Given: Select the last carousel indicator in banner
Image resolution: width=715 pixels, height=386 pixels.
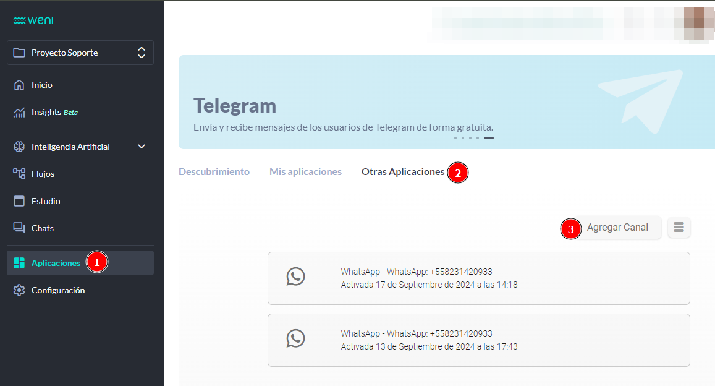Looking at the screenshot, I should (489, 138).
